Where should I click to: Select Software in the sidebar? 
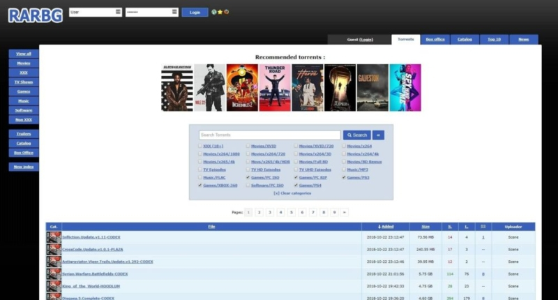click(24, 110)
